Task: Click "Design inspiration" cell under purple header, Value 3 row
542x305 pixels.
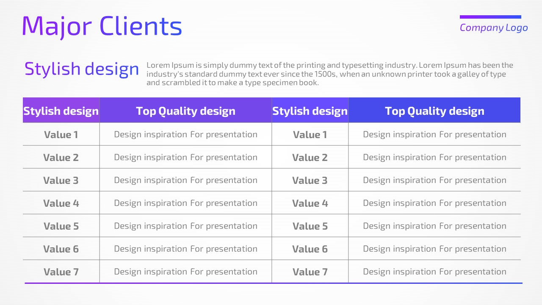Action: (185, 180)
